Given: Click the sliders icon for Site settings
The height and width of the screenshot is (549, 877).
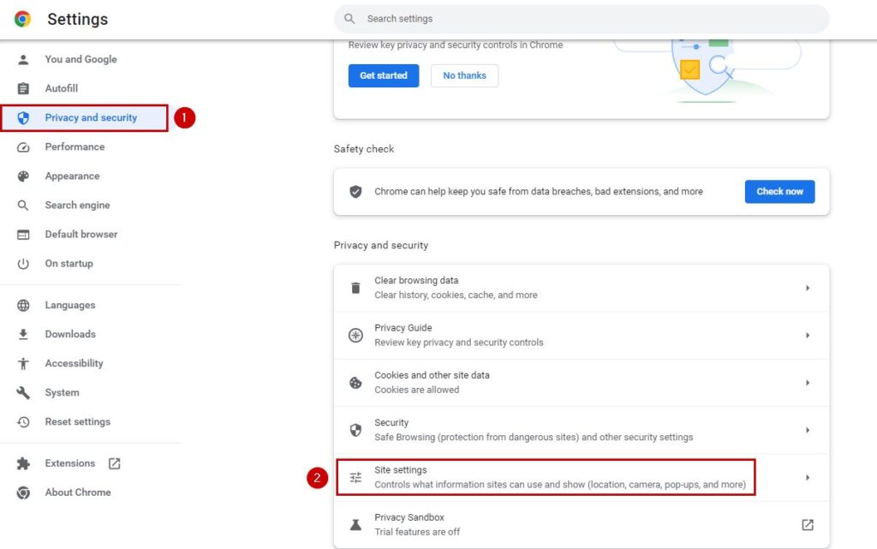Looking at the screenshot, I should click(355, 477).
